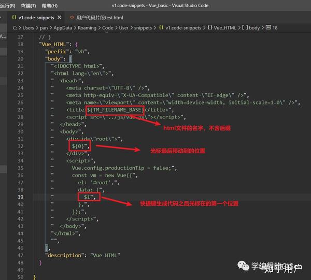Click the "vh" value on line 19
311x280 pixels.
point(81,52)
